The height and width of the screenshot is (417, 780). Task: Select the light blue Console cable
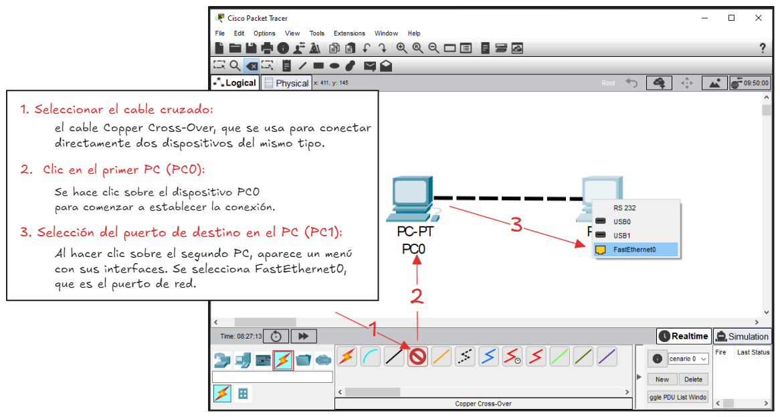coord(370,357)
